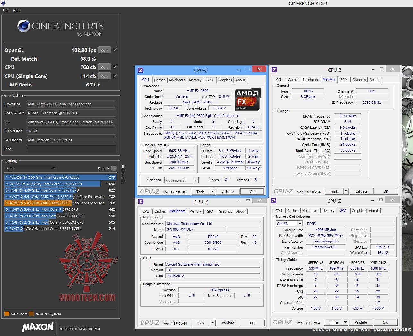The width and height of the screenshot is (413, 336).
Task: Close the CPU-Z SPD tab window
Action: point(392,200)
